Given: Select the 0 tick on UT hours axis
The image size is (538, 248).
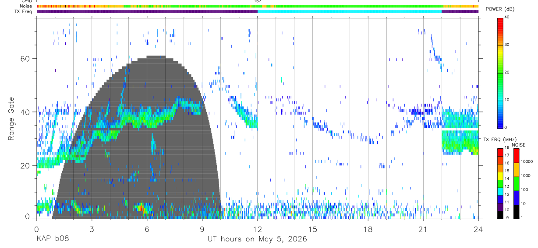Looking at the screenshot, I should pyautogui.click(x=36, y=229).
